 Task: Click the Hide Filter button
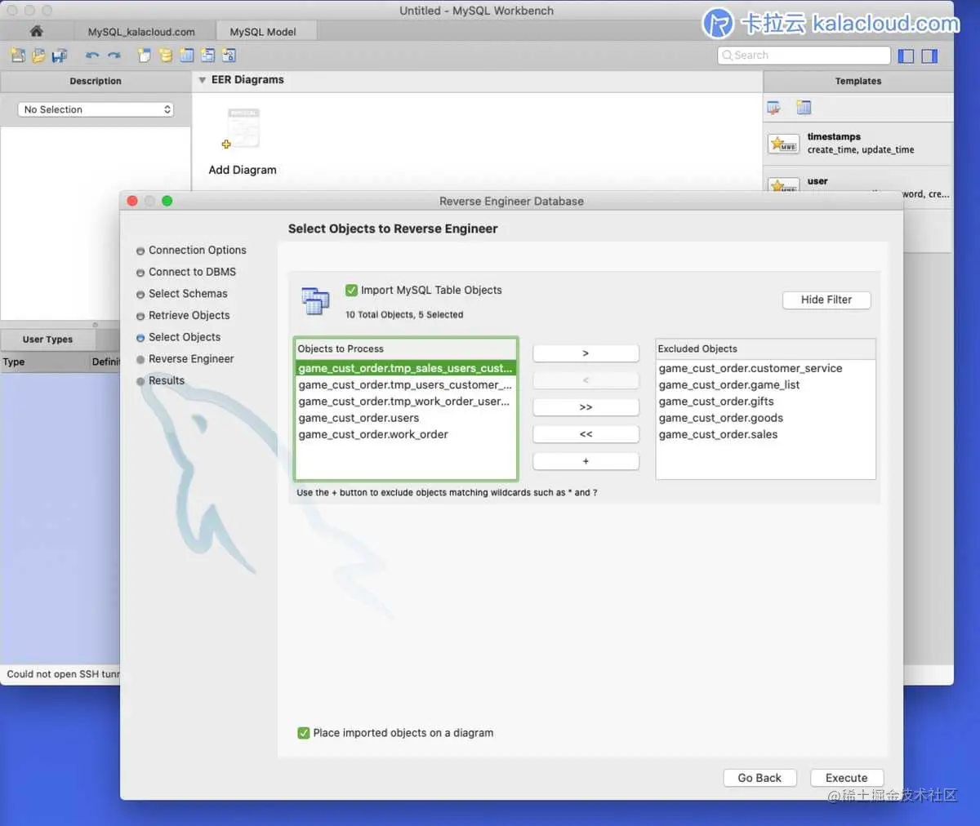point(826,300)
